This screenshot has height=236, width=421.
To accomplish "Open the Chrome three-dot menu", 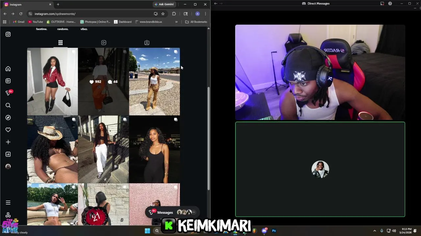I will pyautogui.click(x=205, y=14).
